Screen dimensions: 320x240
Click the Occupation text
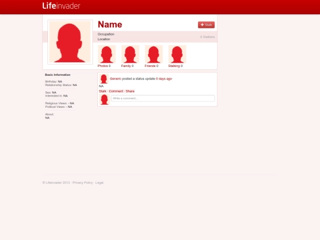click(x=106, y=34)
